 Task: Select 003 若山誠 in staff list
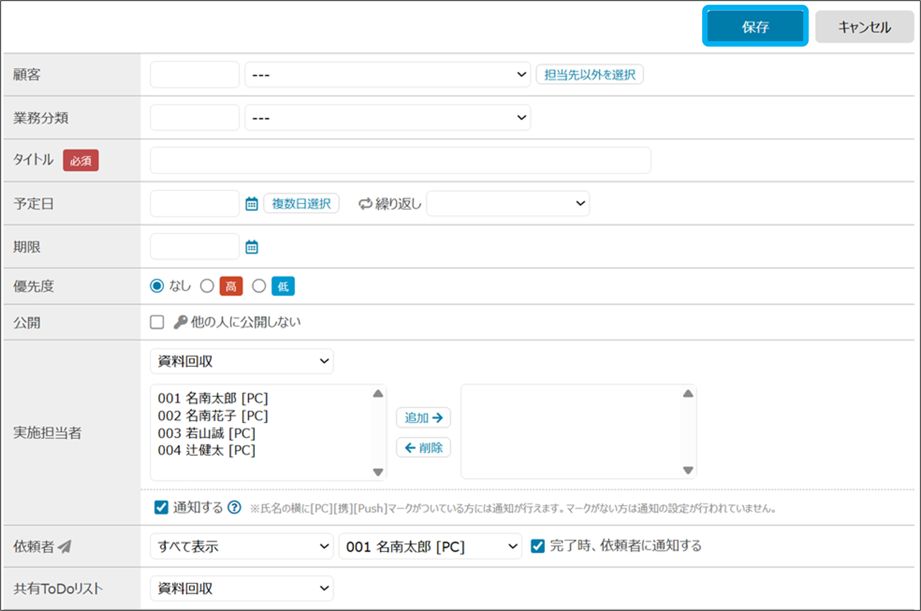tap(207, 433)
